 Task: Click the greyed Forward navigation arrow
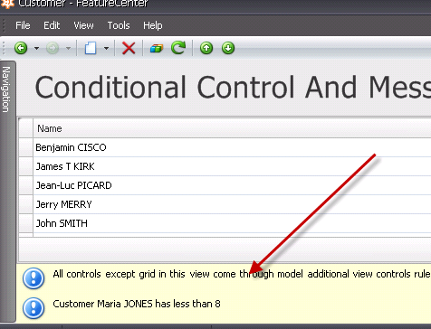[53, 48]
